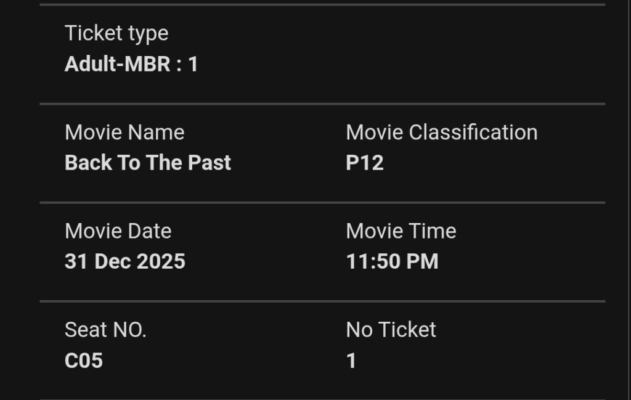Click the divider between Movie Name and Movie Date

point(322,202)
